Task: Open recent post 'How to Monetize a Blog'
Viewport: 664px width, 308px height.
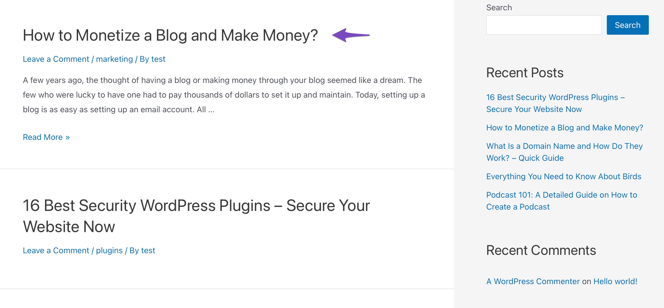Action: click(x=565, y=128)
